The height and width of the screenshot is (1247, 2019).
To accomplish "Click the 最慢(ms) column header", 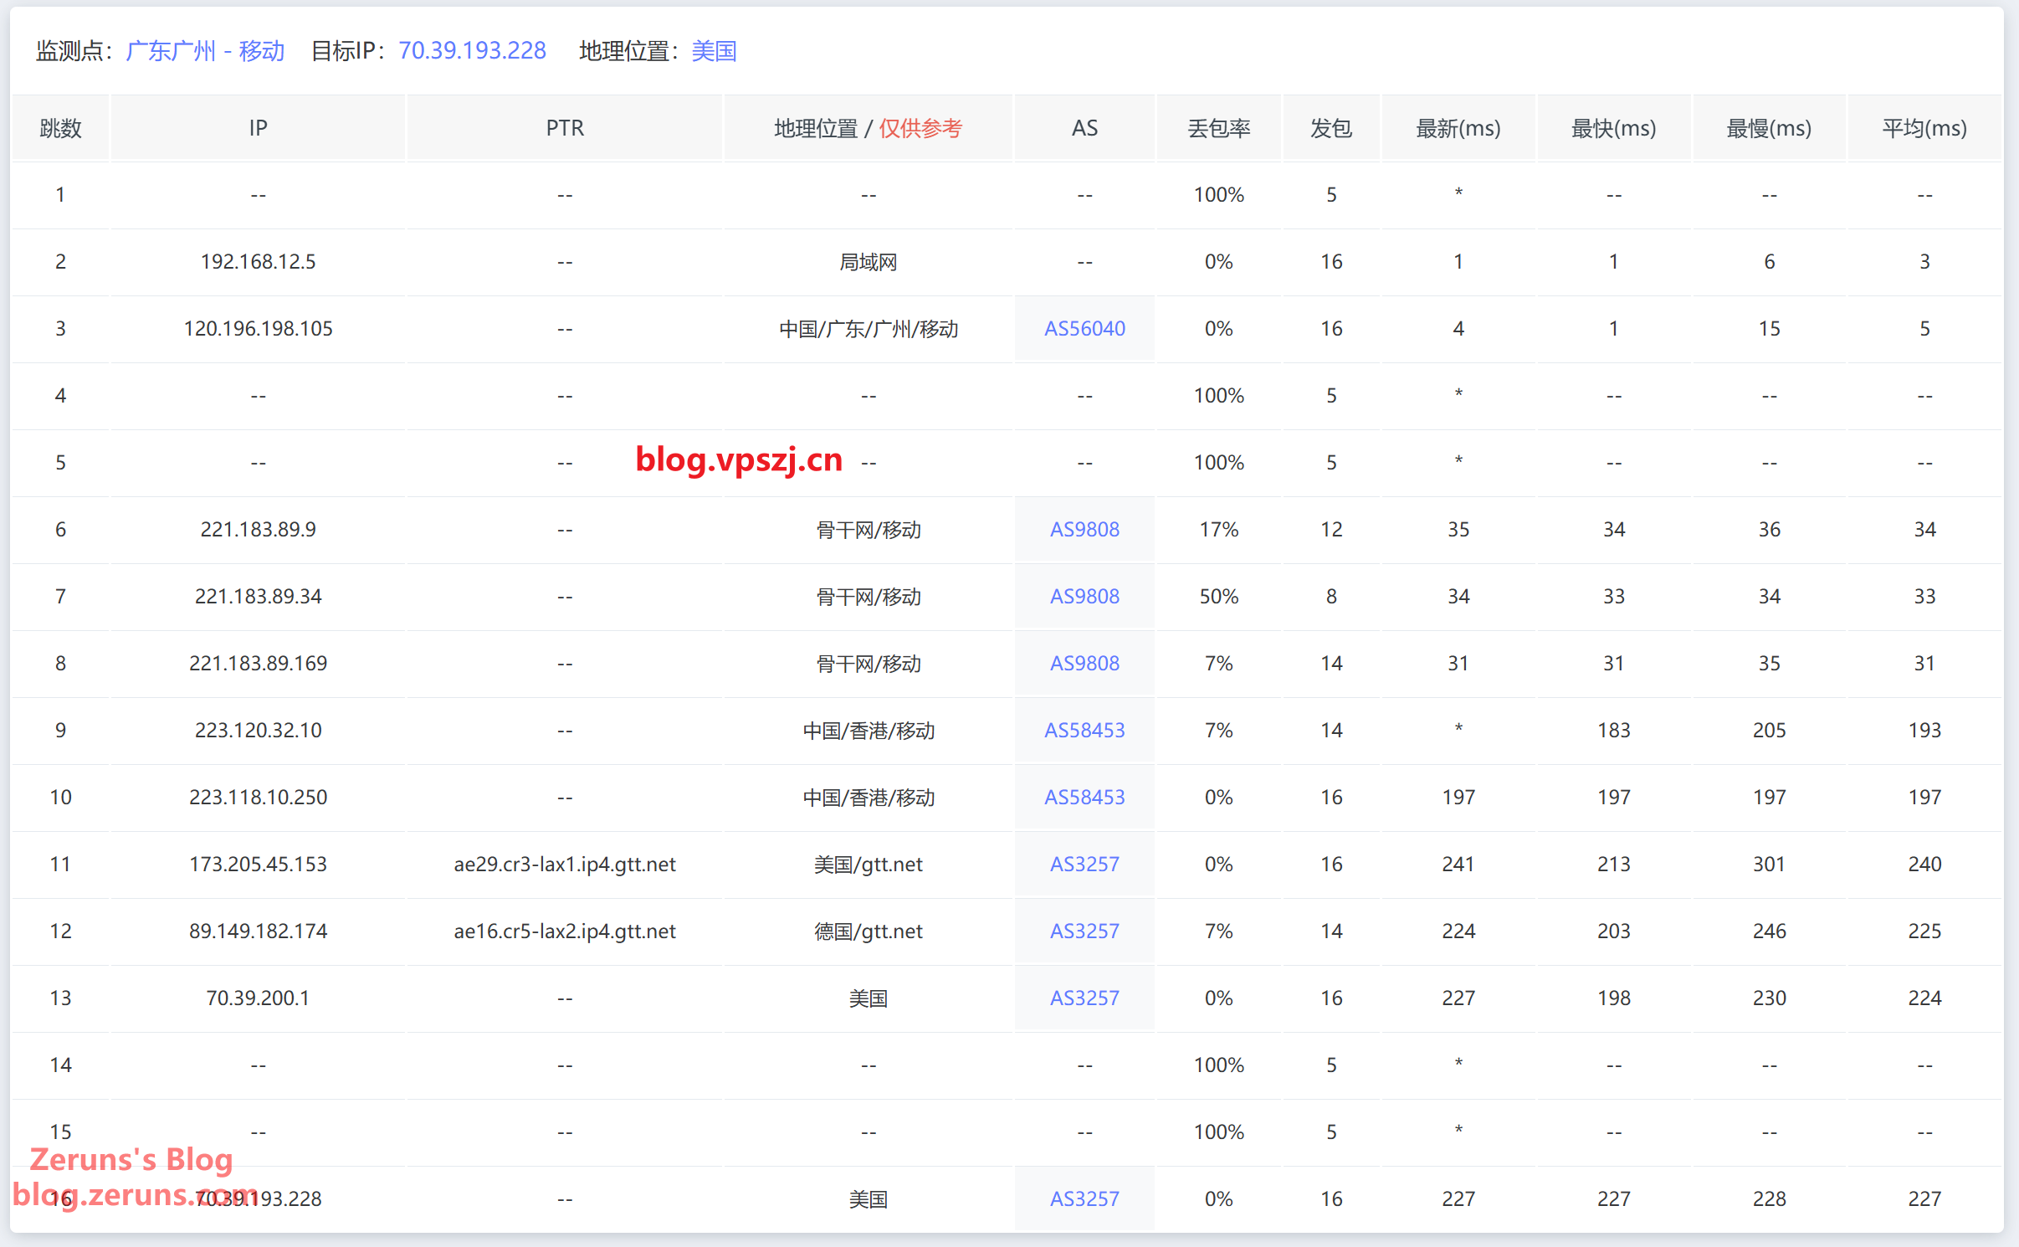I will [1768, 128].
